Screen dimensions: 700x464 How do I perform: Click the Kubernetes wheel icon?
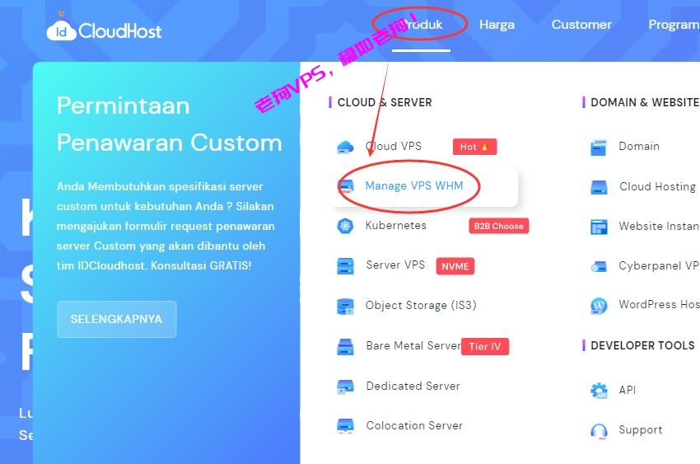(345, 226)
